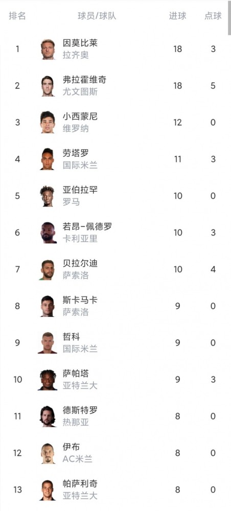Select team name 尤文图斯
231x511 pixels.
pos(80,92)
